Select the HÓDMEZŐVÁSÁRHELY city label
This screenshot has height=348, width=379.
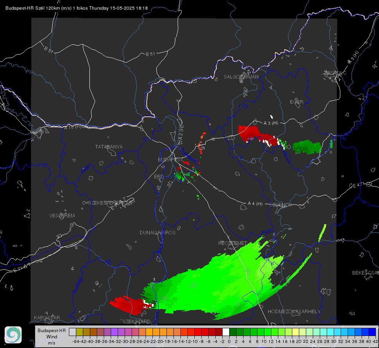(294, 312)
